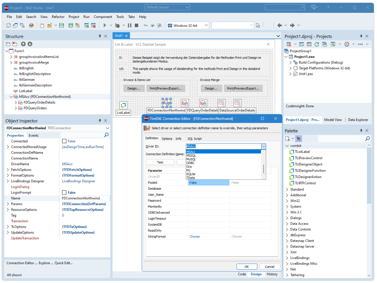Switch to the SQL Script tab

[x=194, y=139]
